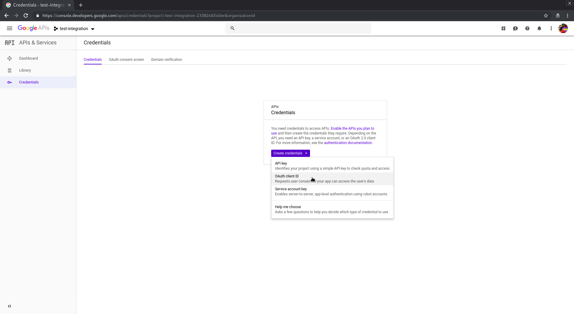574x314 pixels.
Task: Expand the test-integration project selector
Action: (74, 29)
